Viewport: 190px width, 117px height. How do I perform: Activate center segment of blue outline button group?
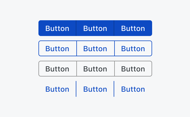(95, 48)
